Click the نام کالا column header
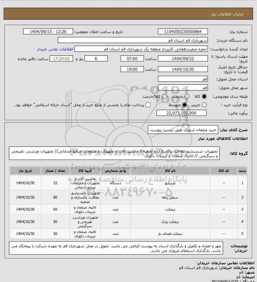The height and width of the screenshot is (282, 257). click(170, 171)
